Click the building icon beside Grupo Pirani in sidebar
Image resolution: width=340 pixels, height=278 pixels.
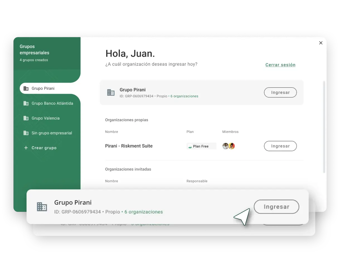click(26, 88)
